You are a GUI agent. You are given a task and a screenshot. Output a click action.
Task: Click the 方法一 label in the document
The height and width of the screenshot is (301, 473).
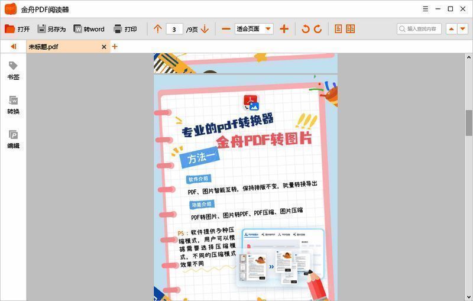click(x=200, y=157)
